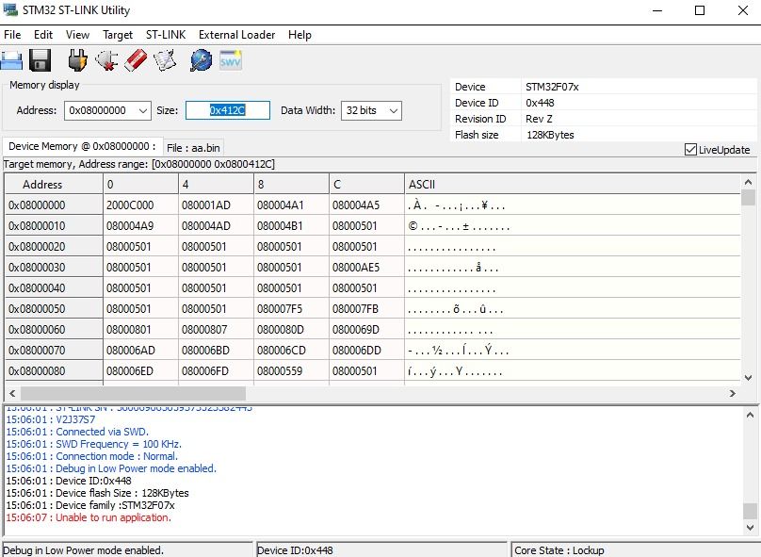Open the Help menu
The width and height of the screenshot is (761, 557).
click(x=300, y=35)
